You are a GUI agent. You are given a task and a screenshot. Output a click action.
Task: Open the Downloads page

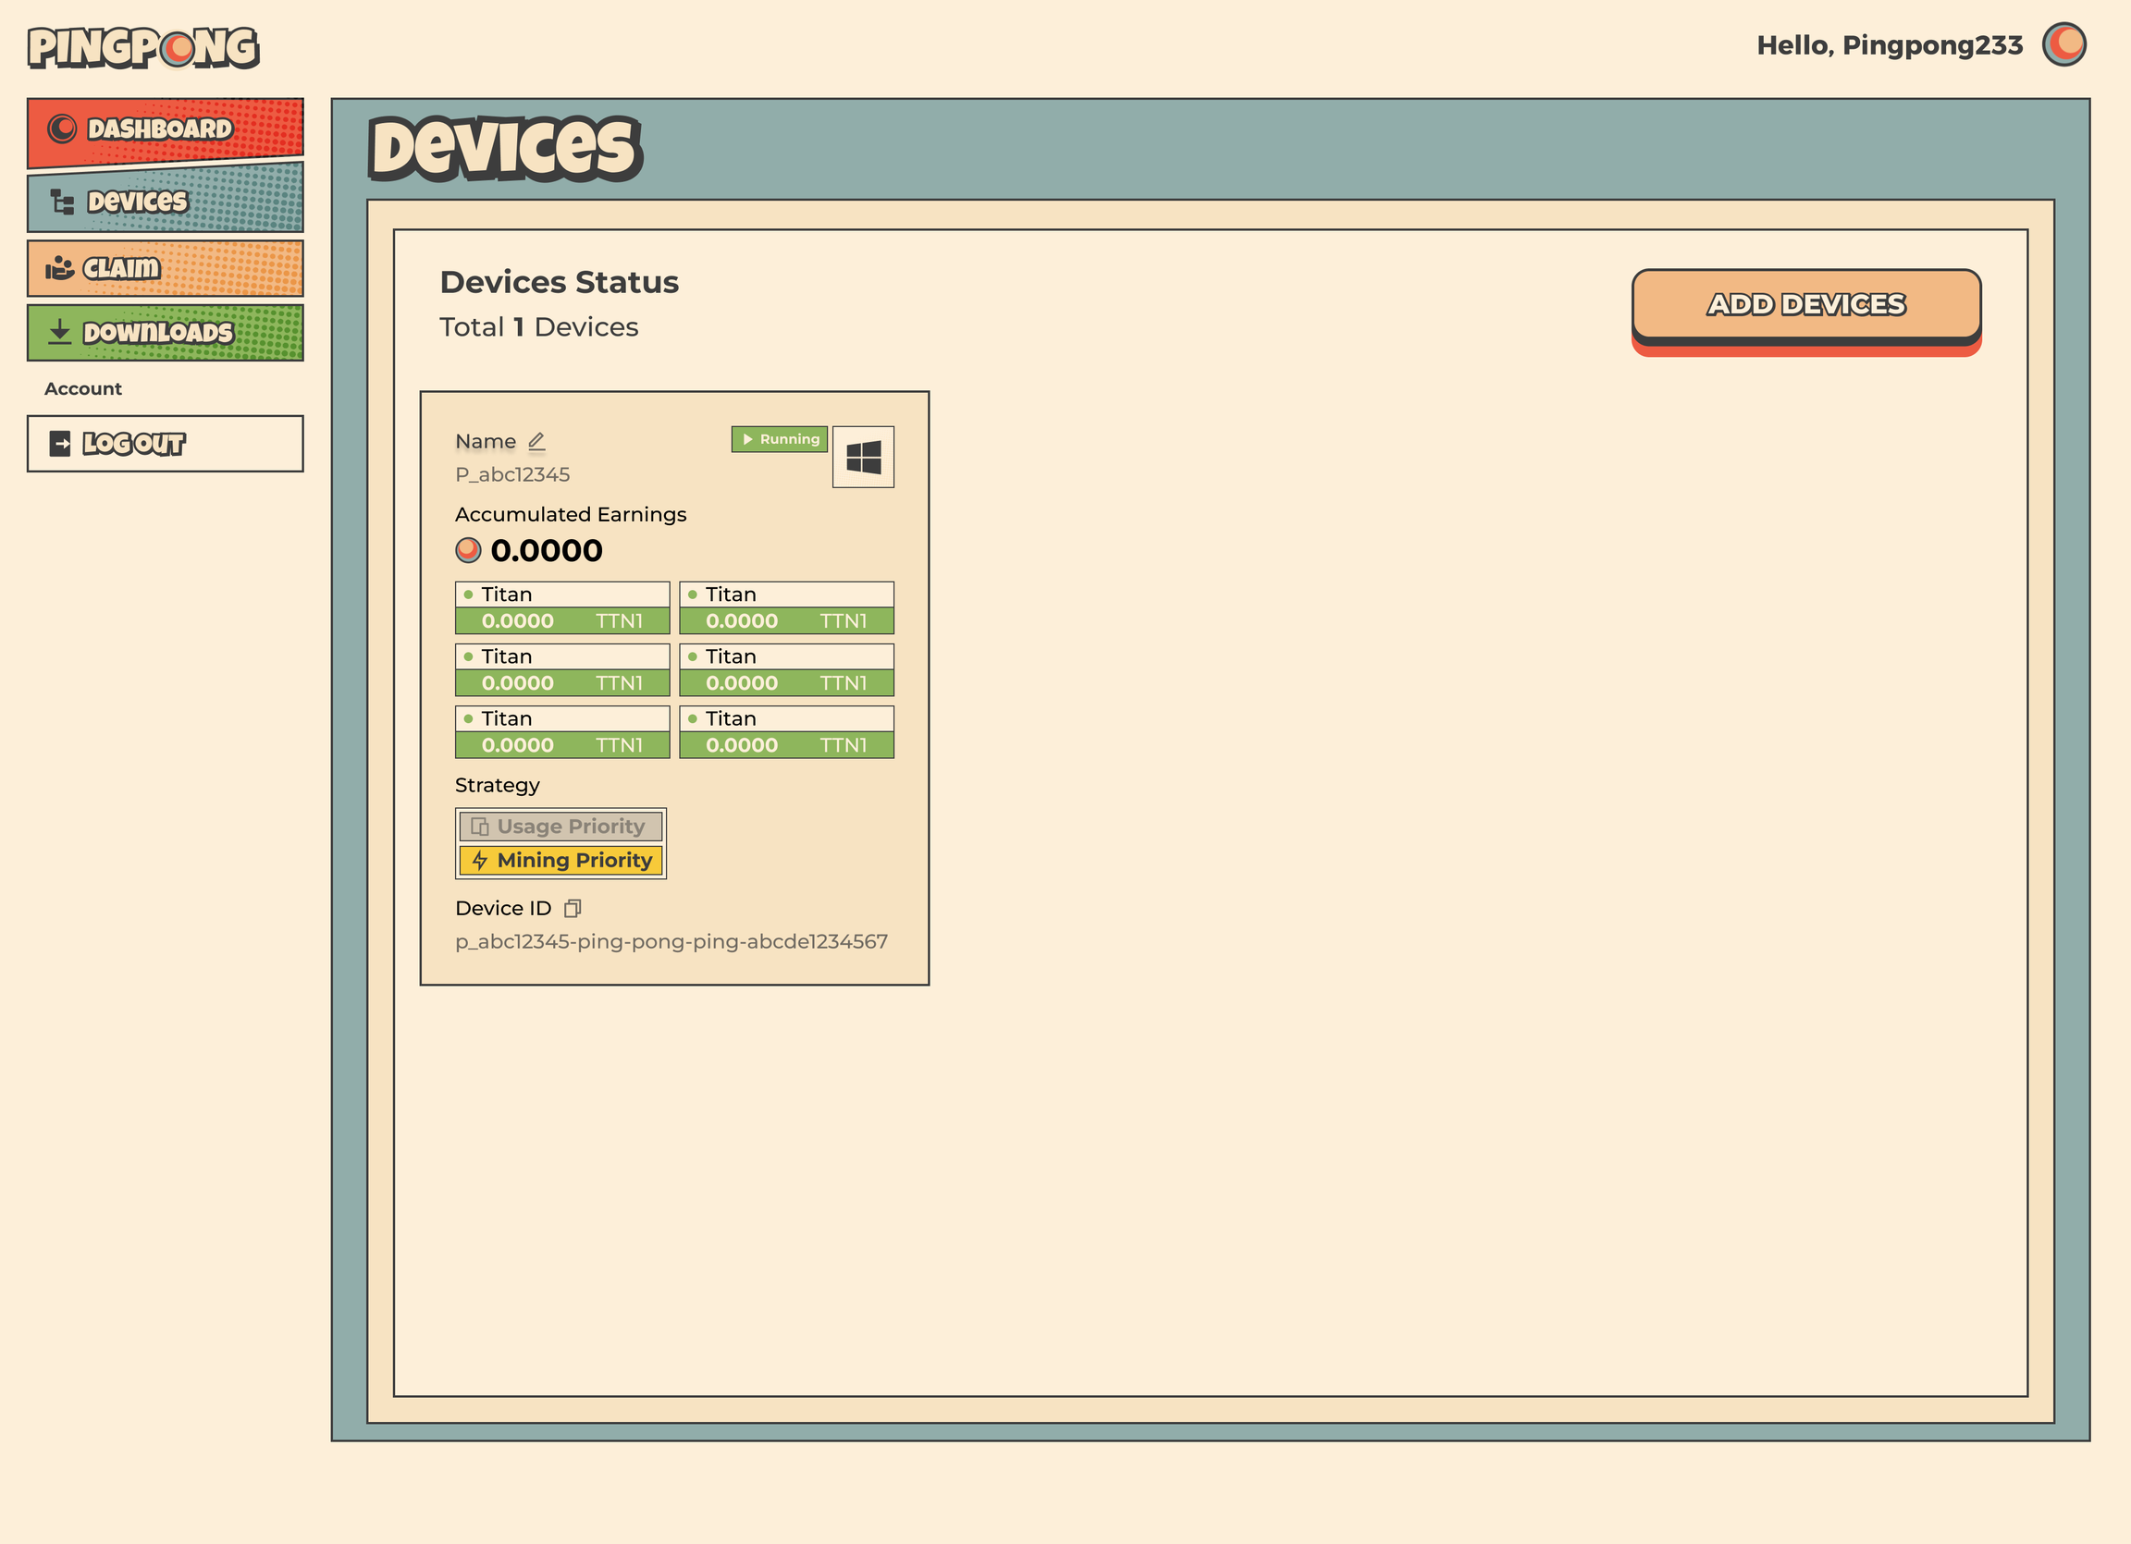click(x=166, y=333)
